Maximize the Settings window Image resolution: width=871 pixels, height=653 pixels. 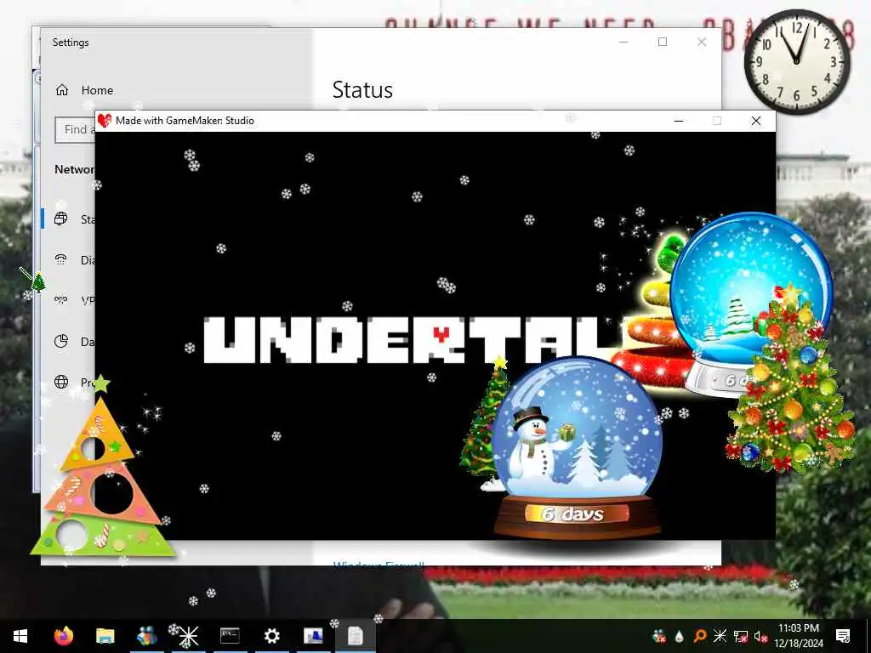click(x=663, y=43)
